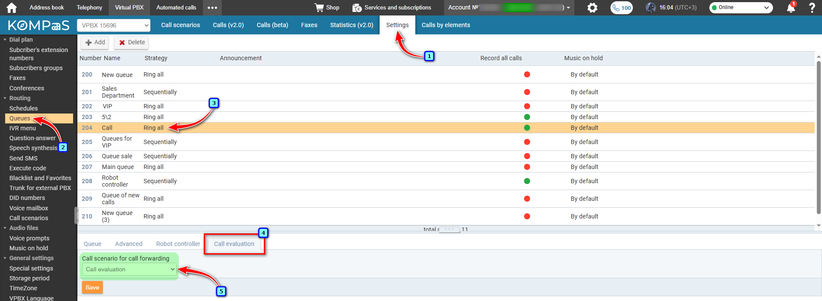Open the Faxes top tab
822x301 pixels.
(x=309, y=25)
